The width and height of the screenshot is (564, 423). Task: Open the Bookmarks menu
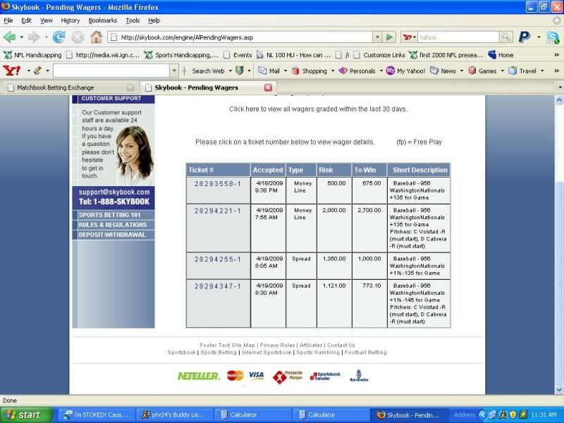[x=102, y=20]
